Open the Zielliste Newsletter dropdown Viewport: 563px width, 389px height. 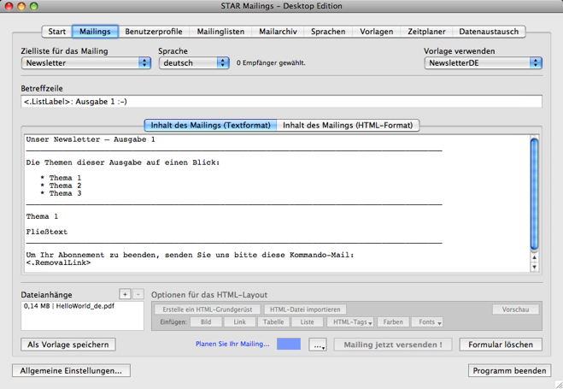86,63
